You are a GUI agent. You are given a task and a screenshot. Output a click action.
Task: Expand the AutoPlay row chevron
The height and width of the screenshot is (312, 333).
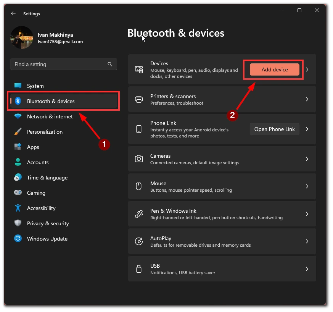307,241
